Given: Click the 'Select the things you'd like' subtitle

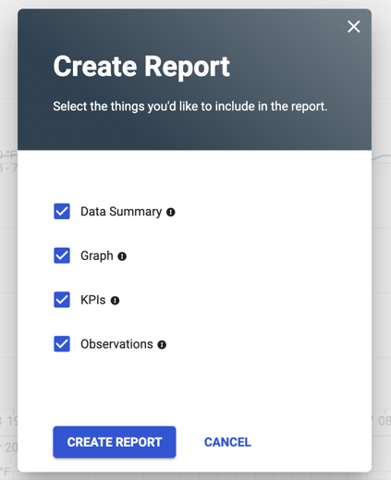Looking at the screenshot, I should (x=190, y=106).
